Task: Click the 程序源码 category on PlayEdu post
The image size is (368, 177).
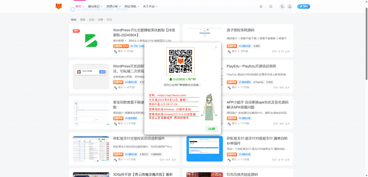Action: 245,82
